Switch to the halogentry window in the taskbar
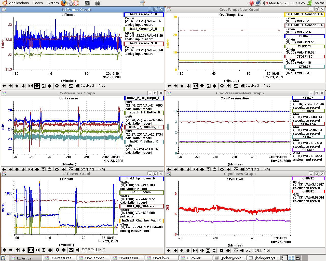The width and height of the screenshot is (326, 261). point(264,258)
